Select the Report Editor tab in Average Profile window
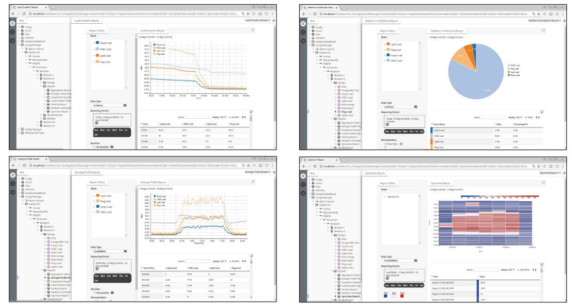Screen dimensions: 574x307 tap(97, 182)
